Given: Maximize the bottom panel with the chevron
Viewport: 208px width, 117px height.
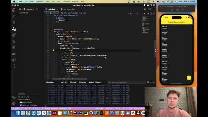Looking at the screenshot, I should [x=151, y=82].
